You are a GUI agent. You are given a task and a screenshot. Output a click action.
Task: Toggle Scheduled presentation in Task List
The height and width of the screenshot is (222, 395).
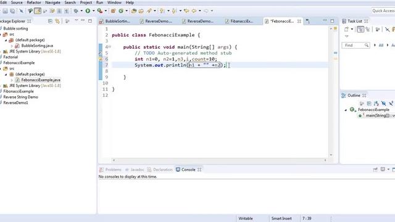point(368,30)
